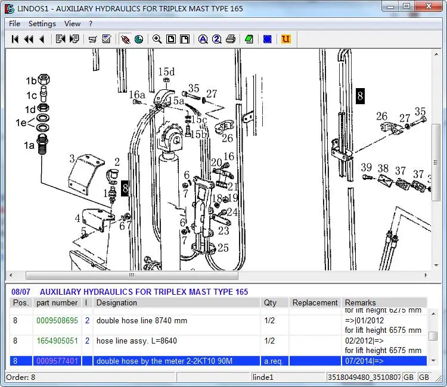Click part number 1654905051 link
This screenshot has width=447, height=387.
57,341
